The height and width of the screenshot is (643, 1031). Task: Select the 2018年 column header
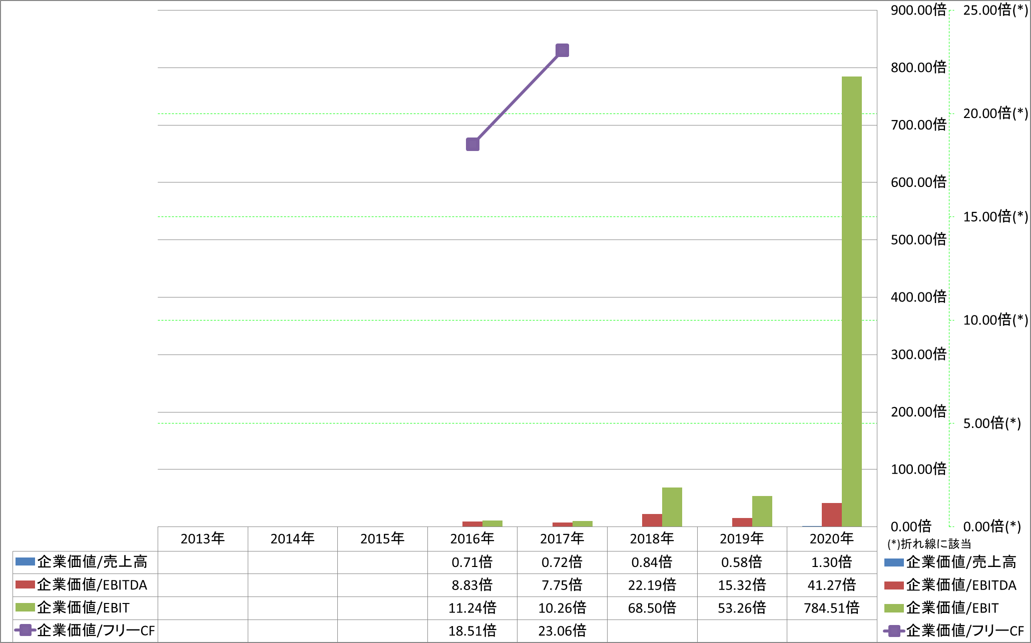click(x=652, y=538)
